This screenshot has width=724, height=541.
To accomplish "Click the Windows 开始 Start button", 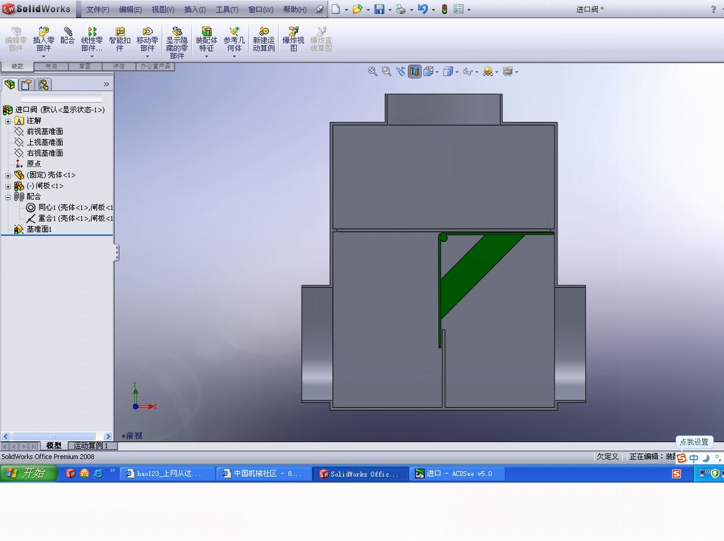I will coord(28,473).
